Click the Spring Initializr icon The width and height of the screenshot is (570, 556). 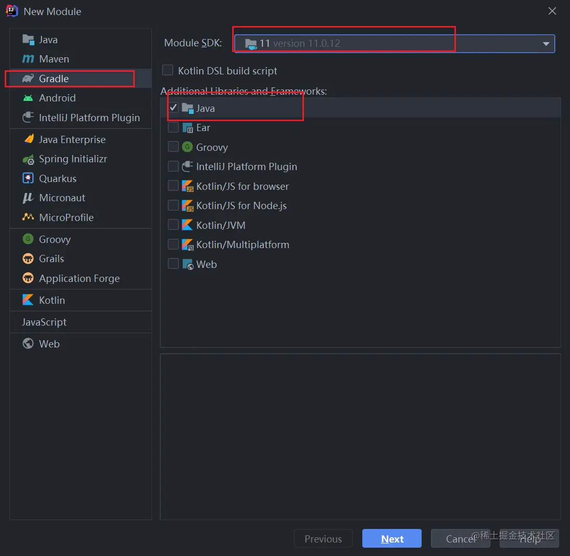pyautogui.click(x=28, y=159)
